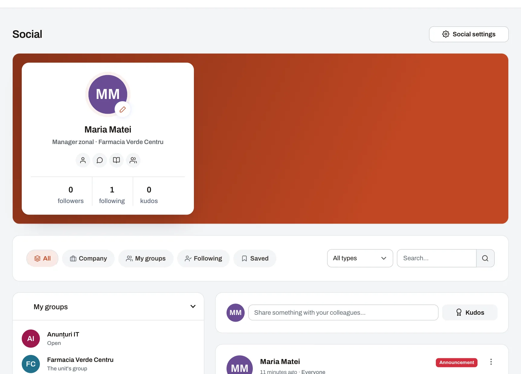
Task: Click the Social page heading
Action: [27, 34]
